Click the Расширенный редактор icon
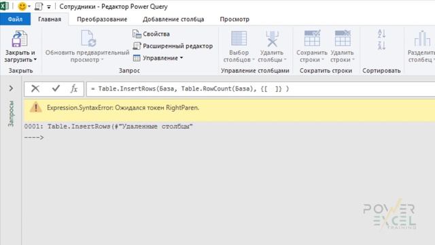Screen dimensions: 435x245 137,46
